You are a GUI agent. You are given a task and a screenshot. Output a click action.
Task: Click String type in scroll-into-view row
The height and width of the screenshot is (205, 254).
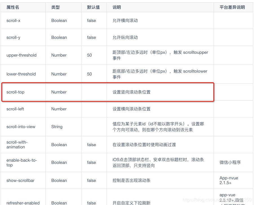click(57, 127)
